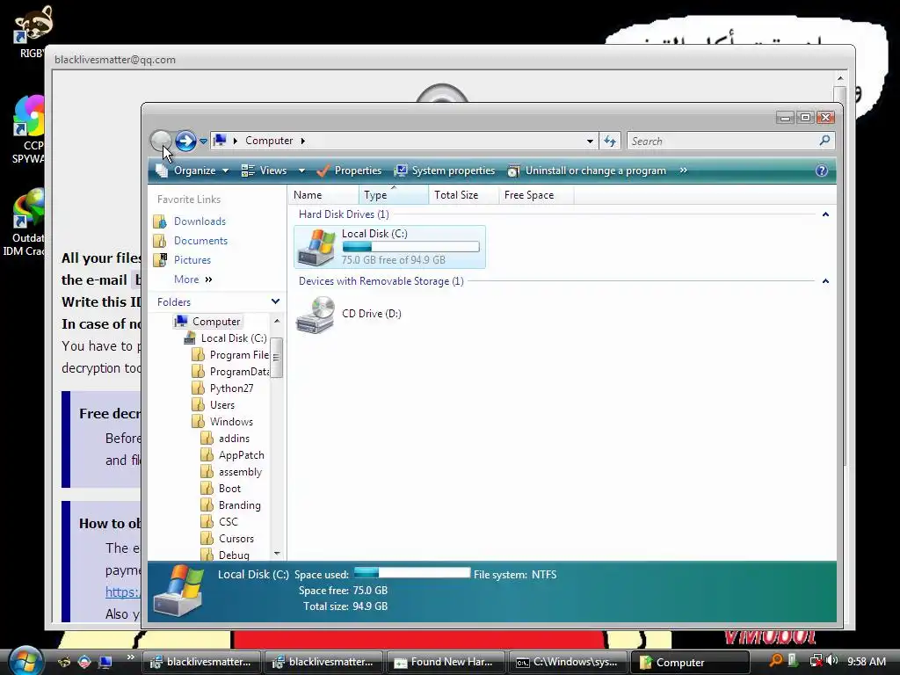This screenshot has width=900, height=675.
Task: Open the recent pages dropdown arrow
Action: pos(203,142)
